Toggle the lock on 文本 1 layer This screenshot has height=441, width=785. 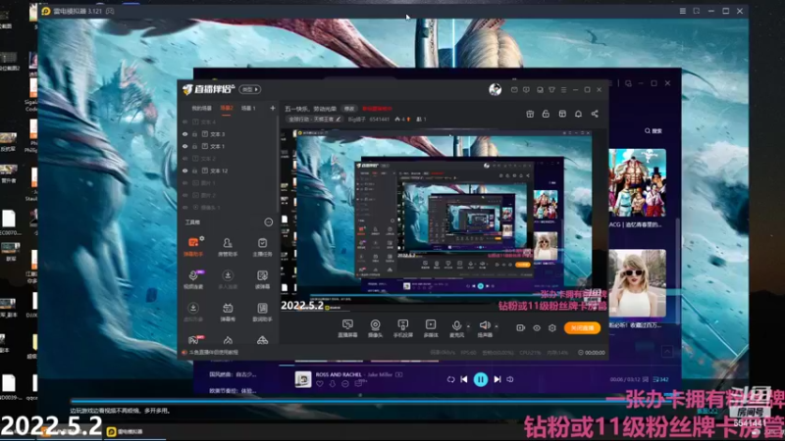tap(194, 146)
